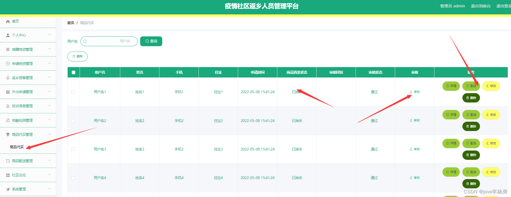
Task: Click the 管理员 admin label in header
Action: (453, 6)
